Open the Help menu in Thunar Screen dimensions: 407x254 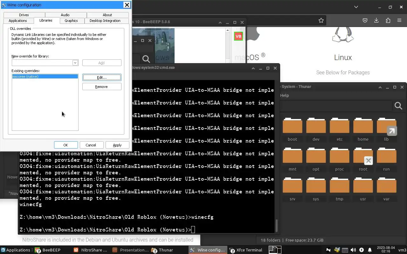(x=284, y=95)
